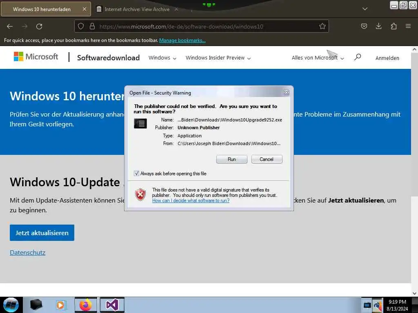The width and height of the screenshot is (418, 313).
Task: Switch to Internet Archive: View Archive tab
Action: (x=137, y=9)
